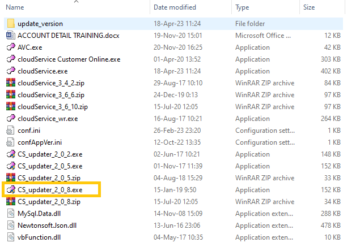Image resolution: width=360 pixels, height=247 pixels.
Task: Click the AVC.exe application icon
Action: [10, 47]
